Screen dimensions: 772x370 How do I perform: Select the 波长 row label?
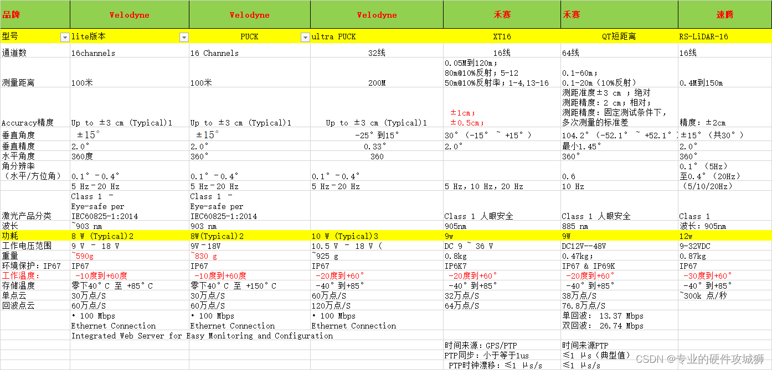click(x=35, y=226)
